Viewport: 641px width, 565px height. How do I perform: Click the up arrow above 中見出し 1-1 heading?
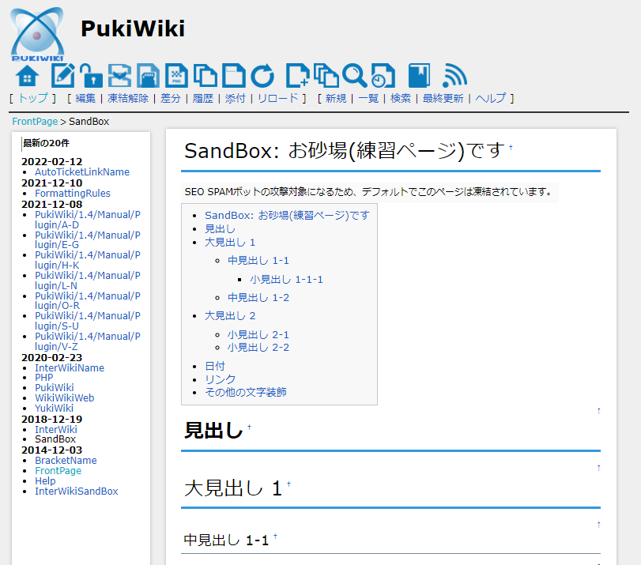click(x=598, y=525)
